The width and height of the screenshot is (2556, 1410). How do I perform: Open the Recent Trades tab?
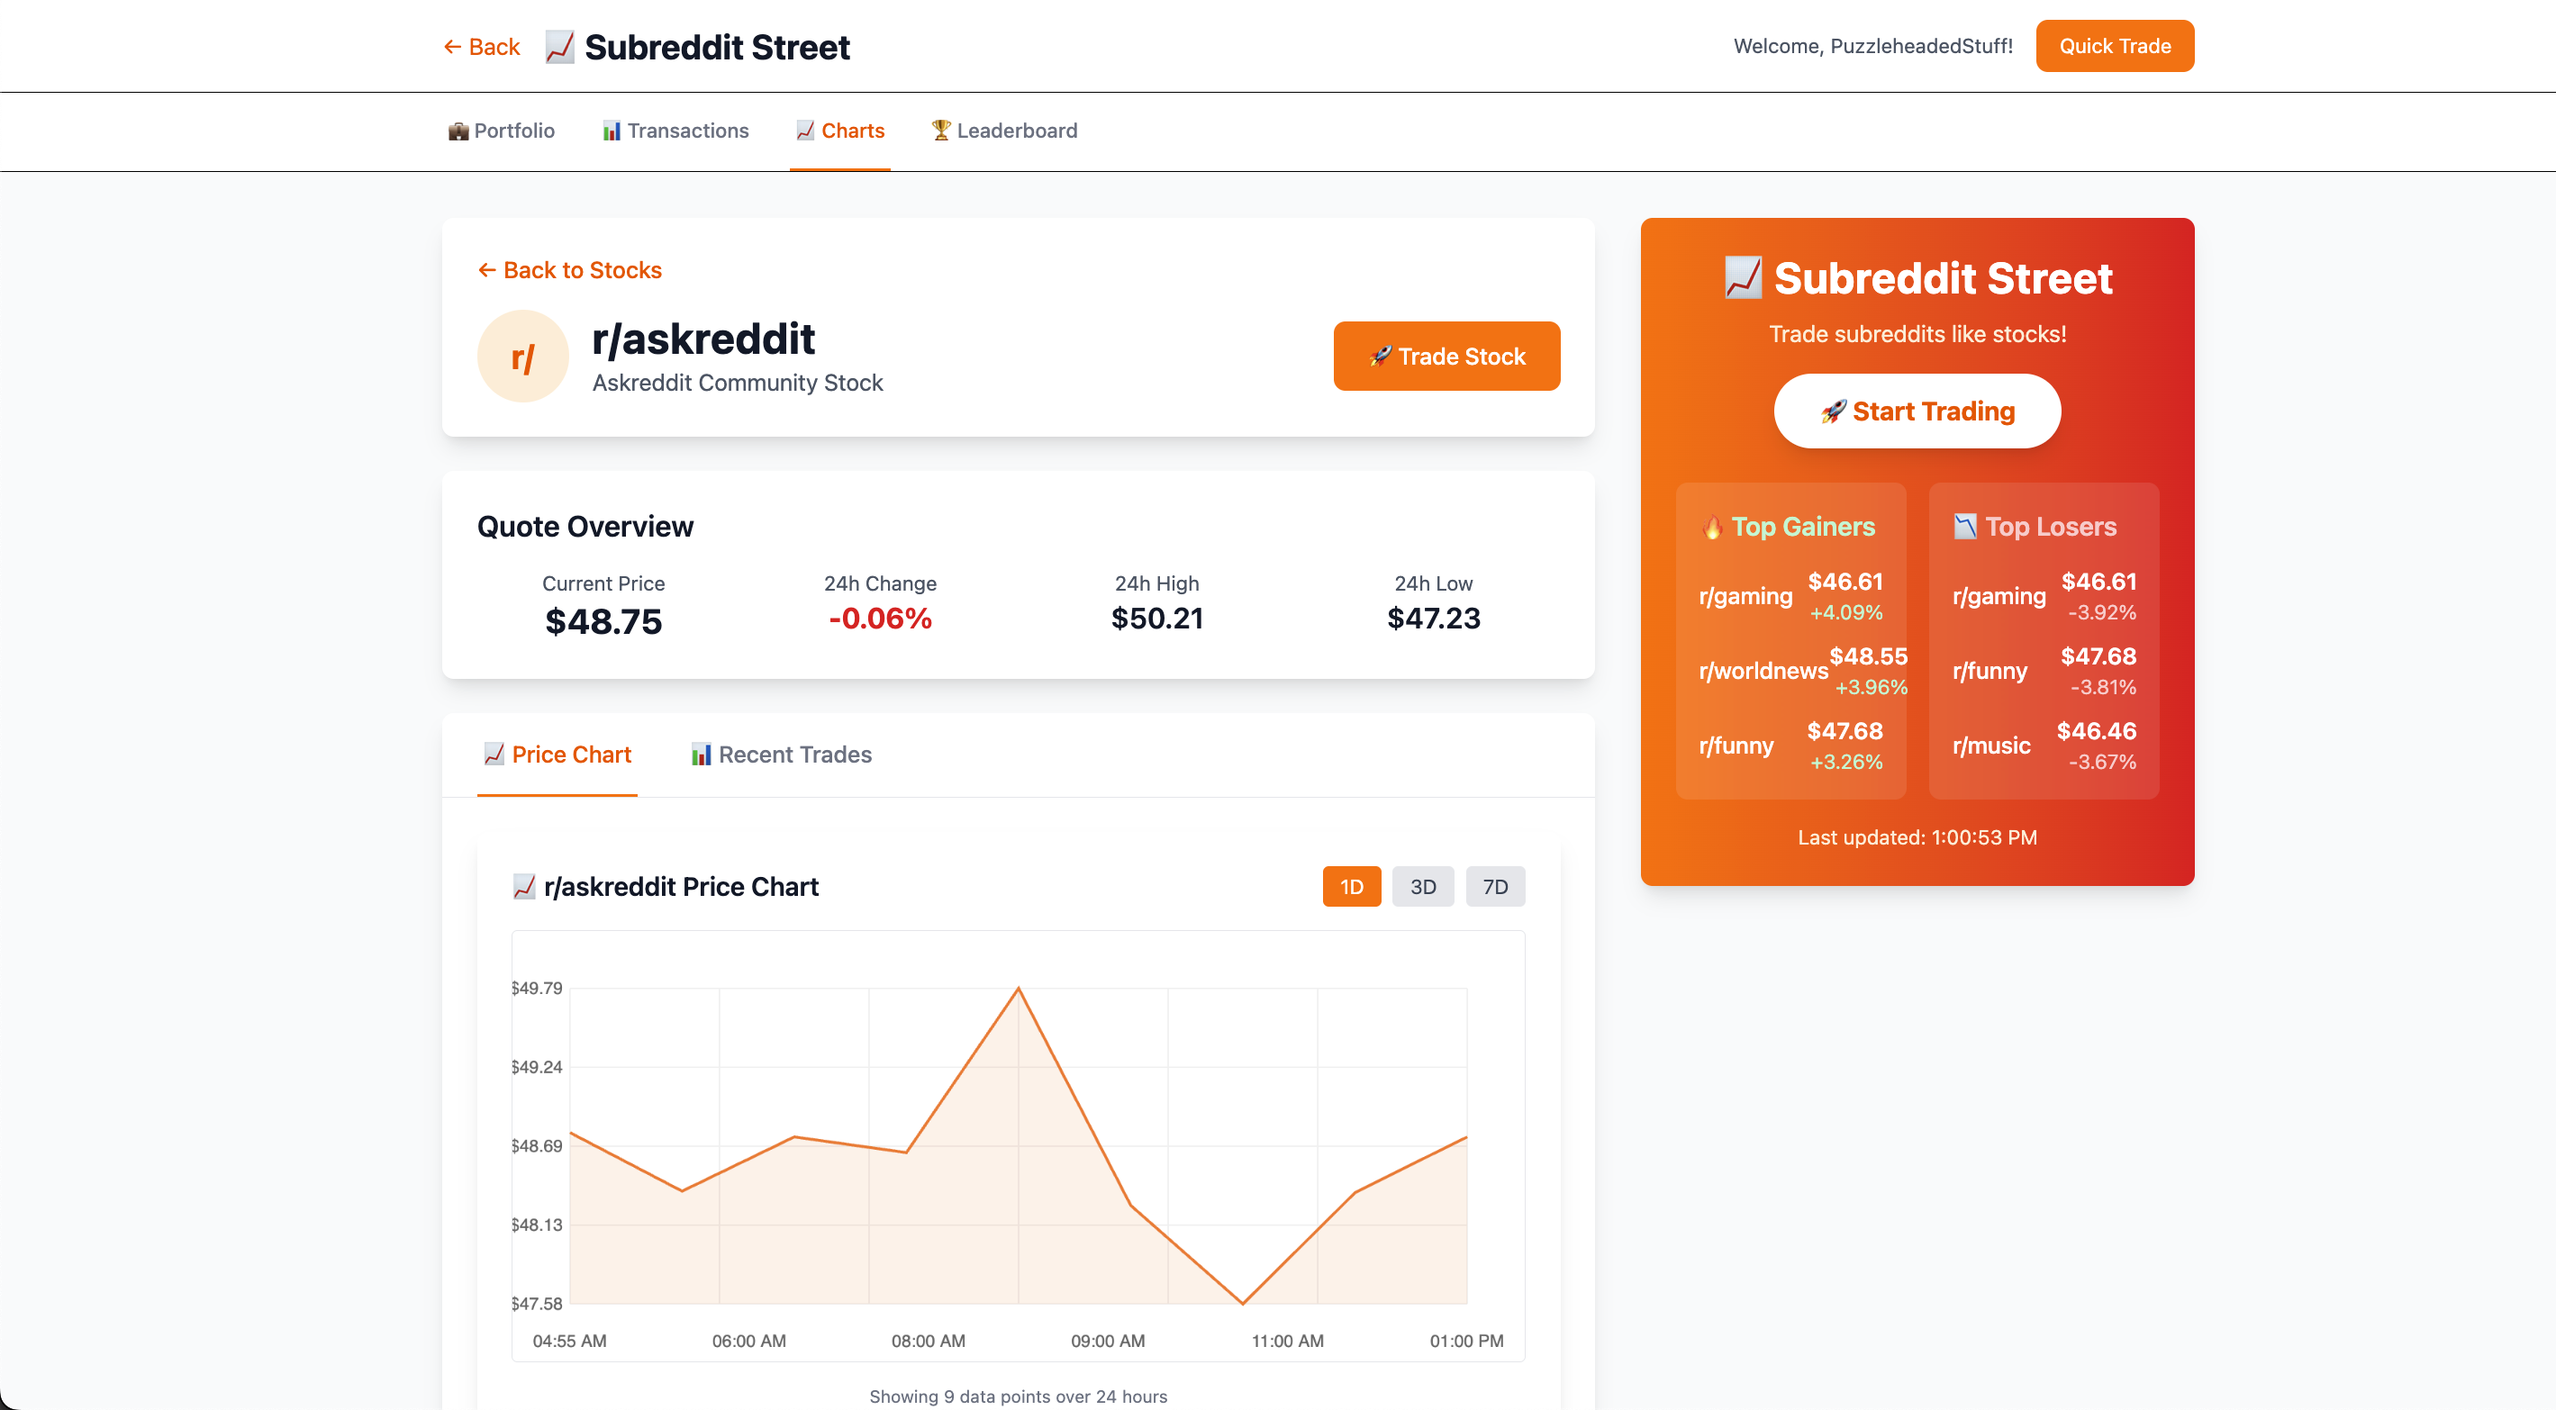tap(781, 755)
